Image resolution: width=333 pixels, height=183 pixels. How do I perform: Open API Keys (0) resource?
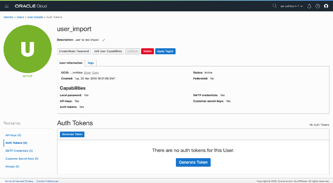tap(13, 135)
